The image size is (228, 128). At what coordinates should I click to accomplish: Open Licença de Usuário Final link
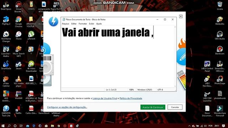click(x=105, y=98)
